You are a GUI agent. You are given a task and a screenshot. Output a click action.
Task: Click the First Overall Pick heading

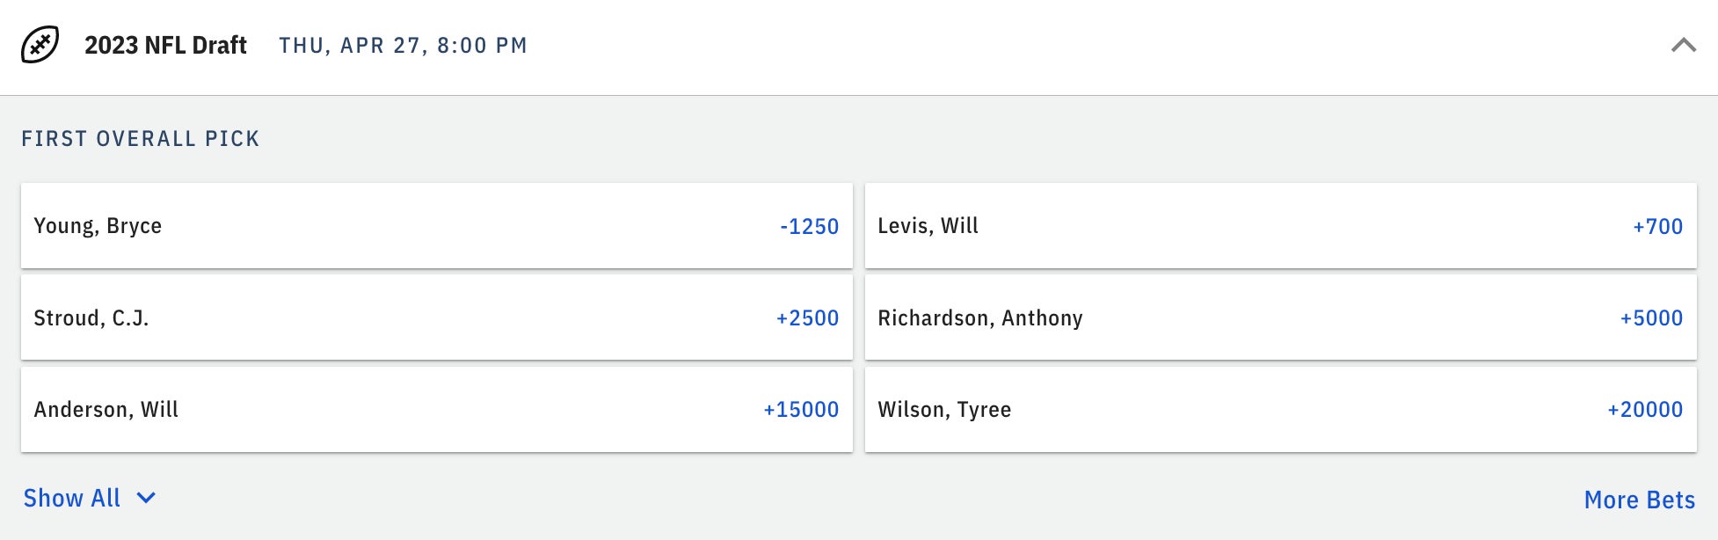click(141, 139)
